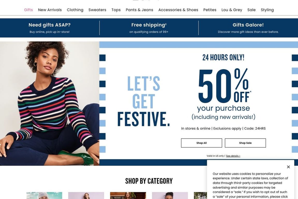
Task: Click the Shop All button
Action: [202, 143]
